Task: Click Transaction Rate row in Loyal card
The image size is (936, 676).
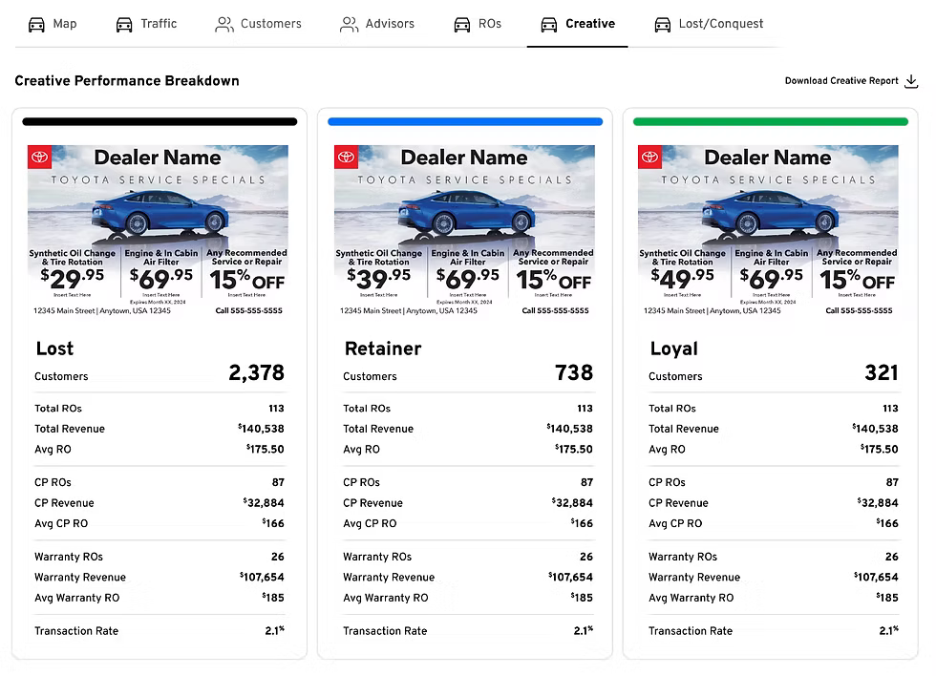Action: click(x=774, y=631)
